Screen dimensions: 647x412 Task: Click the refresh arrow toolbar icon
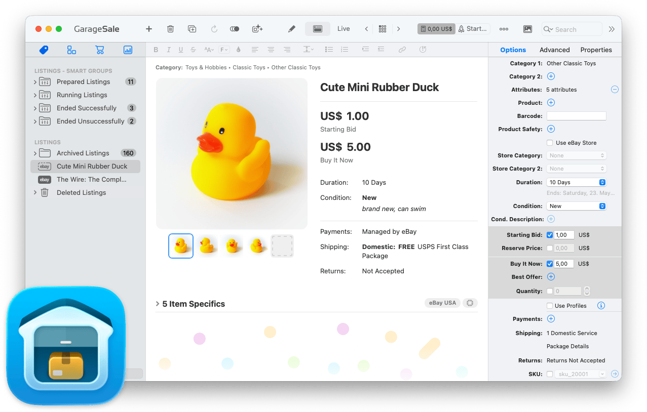tap(214, 29)
